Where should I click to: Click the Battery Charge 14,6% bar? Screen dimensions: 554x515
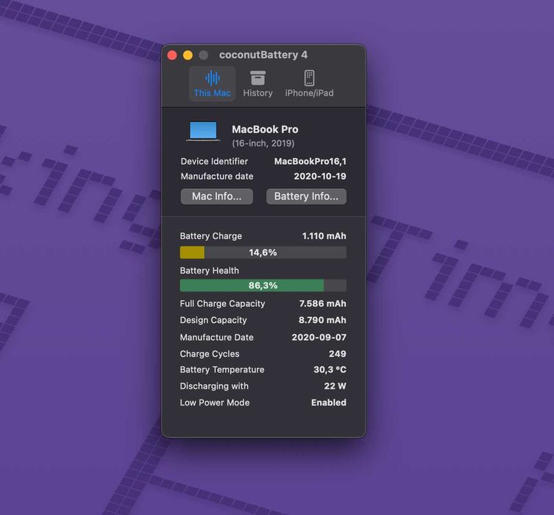click(263, 252)
